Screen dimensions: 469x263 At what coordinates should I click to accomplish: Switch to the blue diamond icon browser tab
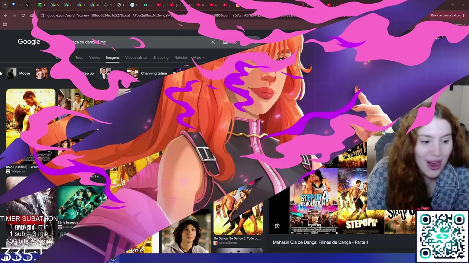tap(14, 5)
